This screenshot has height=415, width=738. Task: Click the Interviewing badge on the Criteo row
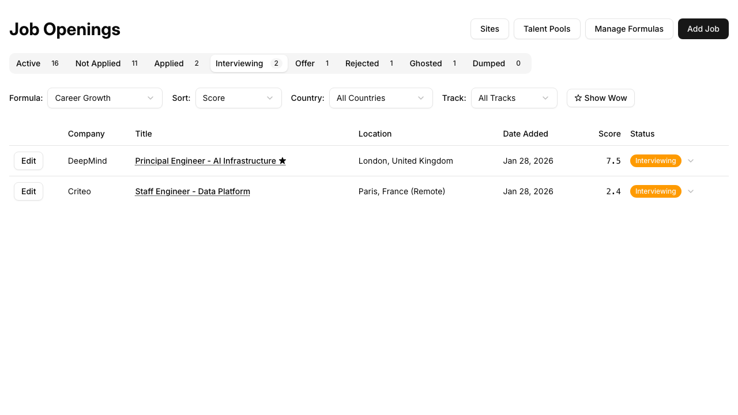656,191
